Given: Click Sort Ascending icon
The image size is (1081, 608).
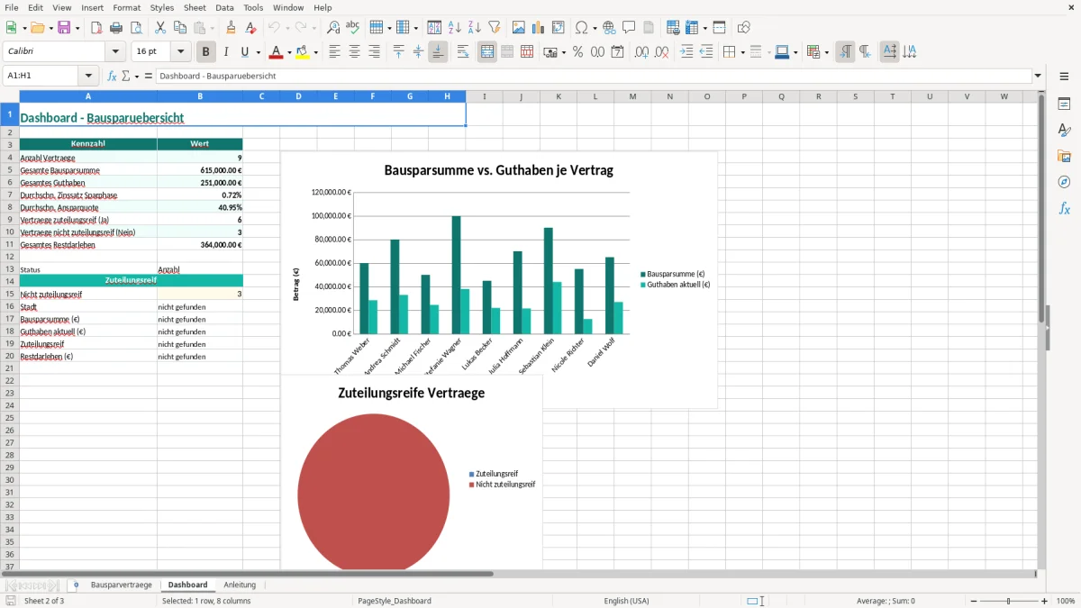Looking at the screenshot, I should point(455,28).
